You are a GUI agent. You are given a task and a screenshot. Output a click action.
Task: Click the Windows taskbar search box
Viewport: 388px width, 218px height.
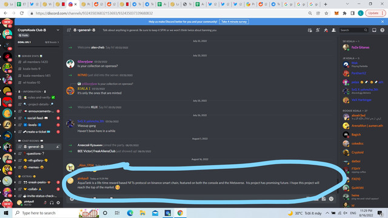[56, 213]
